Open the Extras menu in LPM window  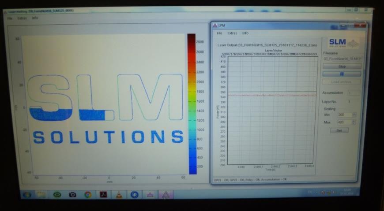tap(232, 33)
